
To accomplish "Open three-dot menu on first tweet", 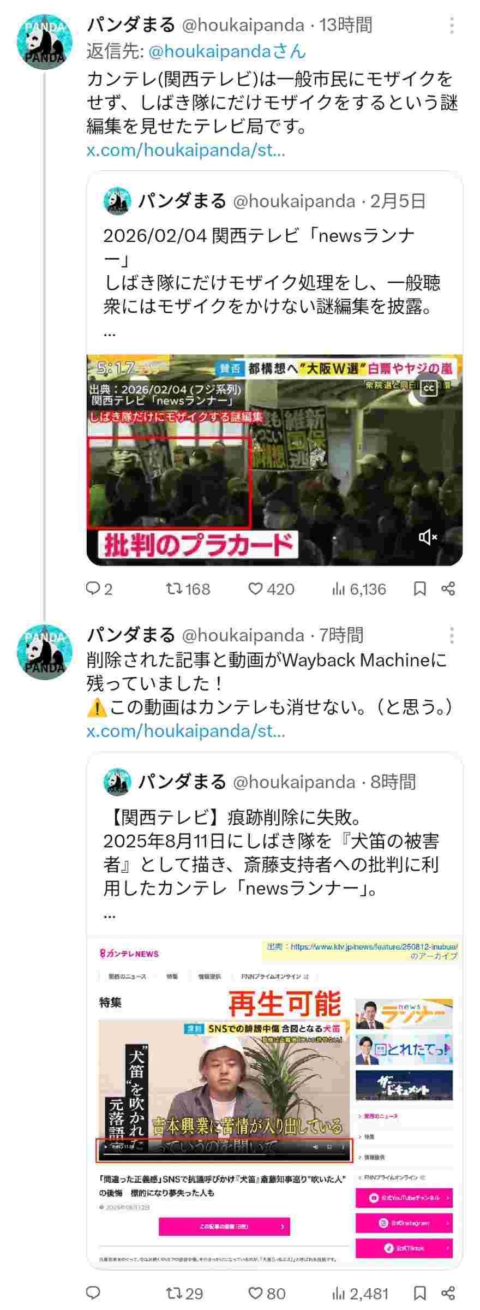I will tap(452, 25).
